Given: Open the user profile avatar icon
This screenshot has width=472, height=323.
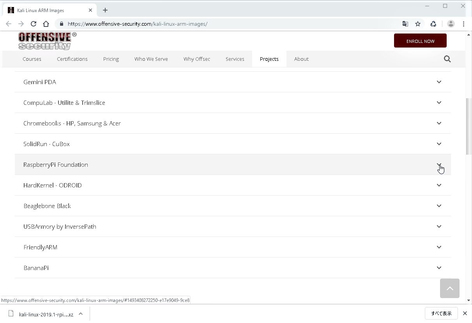Looking at the screenshot, I should coord(451,24).
